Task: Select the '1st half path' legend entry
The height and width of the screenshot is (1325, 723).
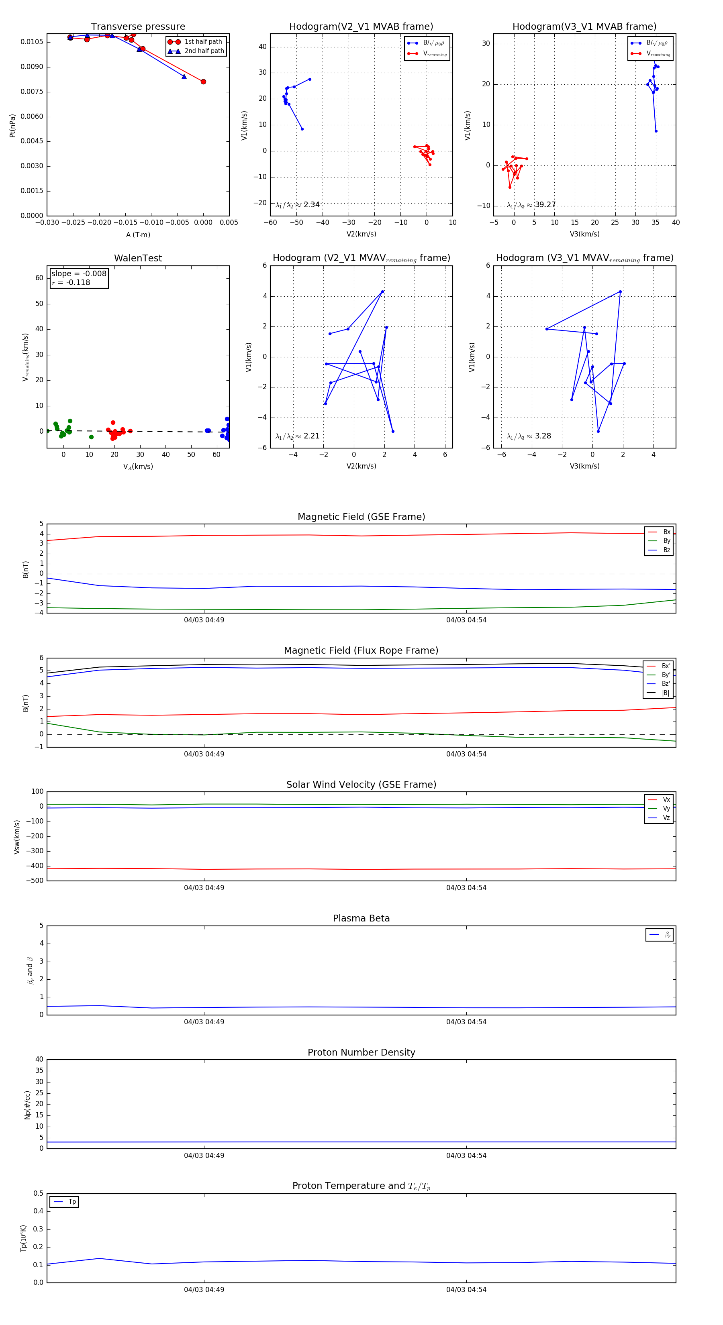Action: click(196, 42)
